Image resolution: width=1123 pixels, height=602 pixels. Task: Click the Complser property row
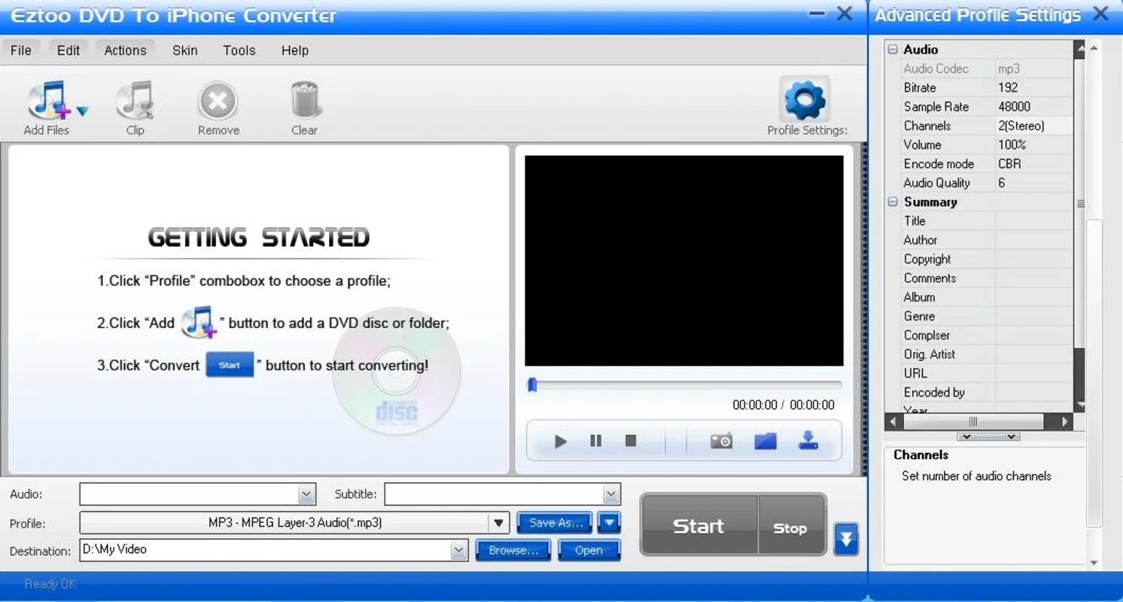(x=987, y=335)
